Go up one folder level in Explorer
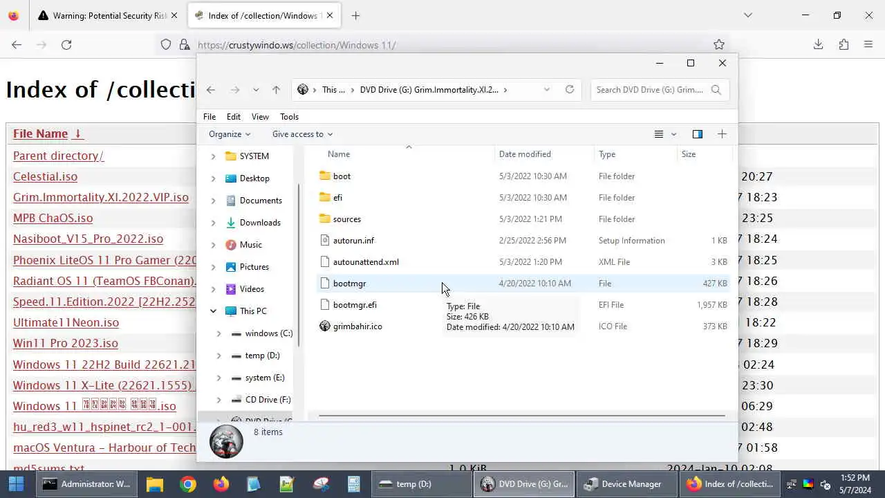The width and height of the screenshot is (885, 498). pyautogui.click(x=276, y=90)
